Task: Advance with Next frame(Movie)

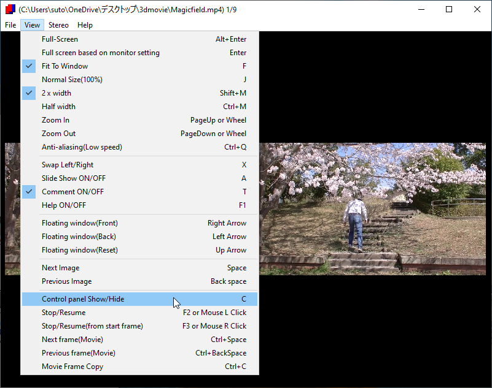Action: pyautogui.click(x=139, y=340)
